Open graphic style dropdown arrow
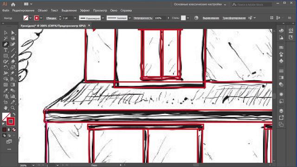297x167 pixels. pos(188,18)
